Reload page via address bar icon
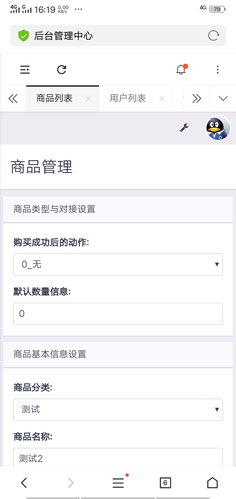This screenshot has width=236, height=499. 213,35
